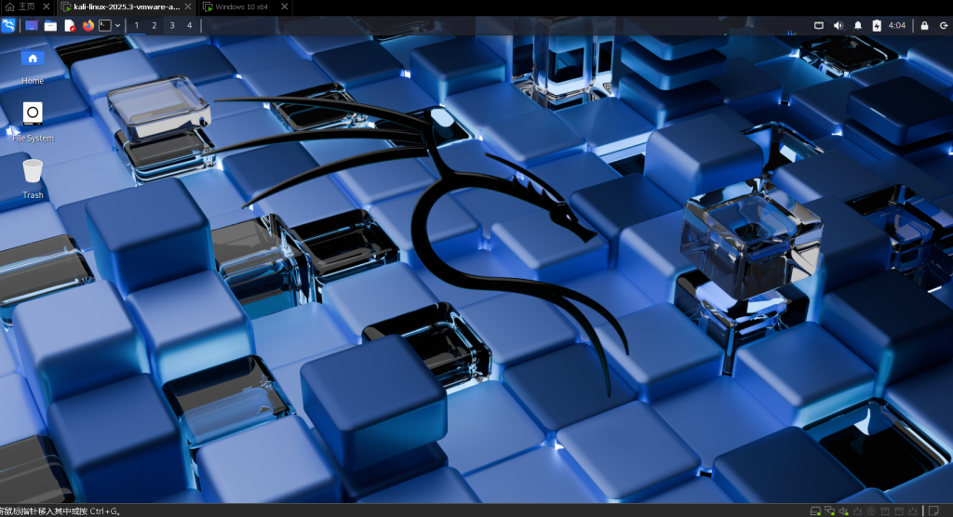The height and width of the screenshot is (517, 953).
Task: Click the show desktop panel icon
Action: [x=32, y=25]
